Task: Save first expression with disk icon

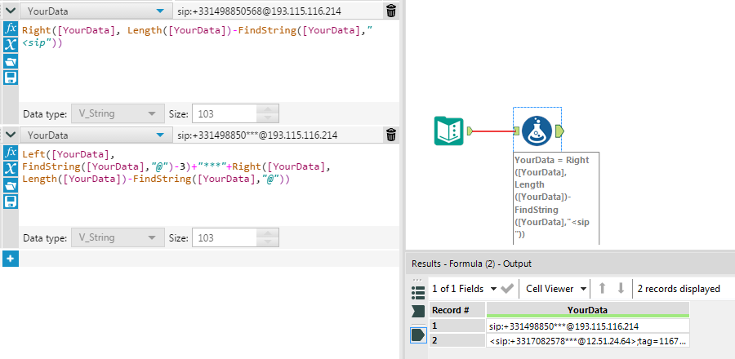Action: click(11, 78)
